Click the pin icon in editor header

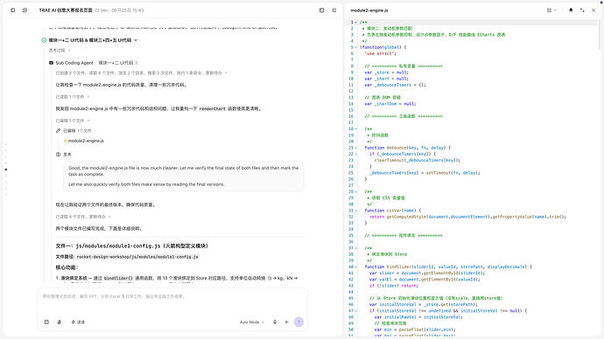point(571,10)
